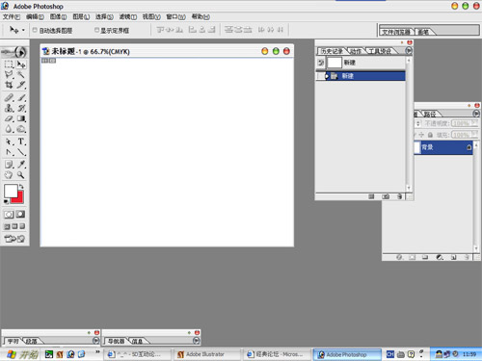This screenshot has width=482, height=361.
Task: Select the Zoom magnifier tool
Action: point(21,175)
